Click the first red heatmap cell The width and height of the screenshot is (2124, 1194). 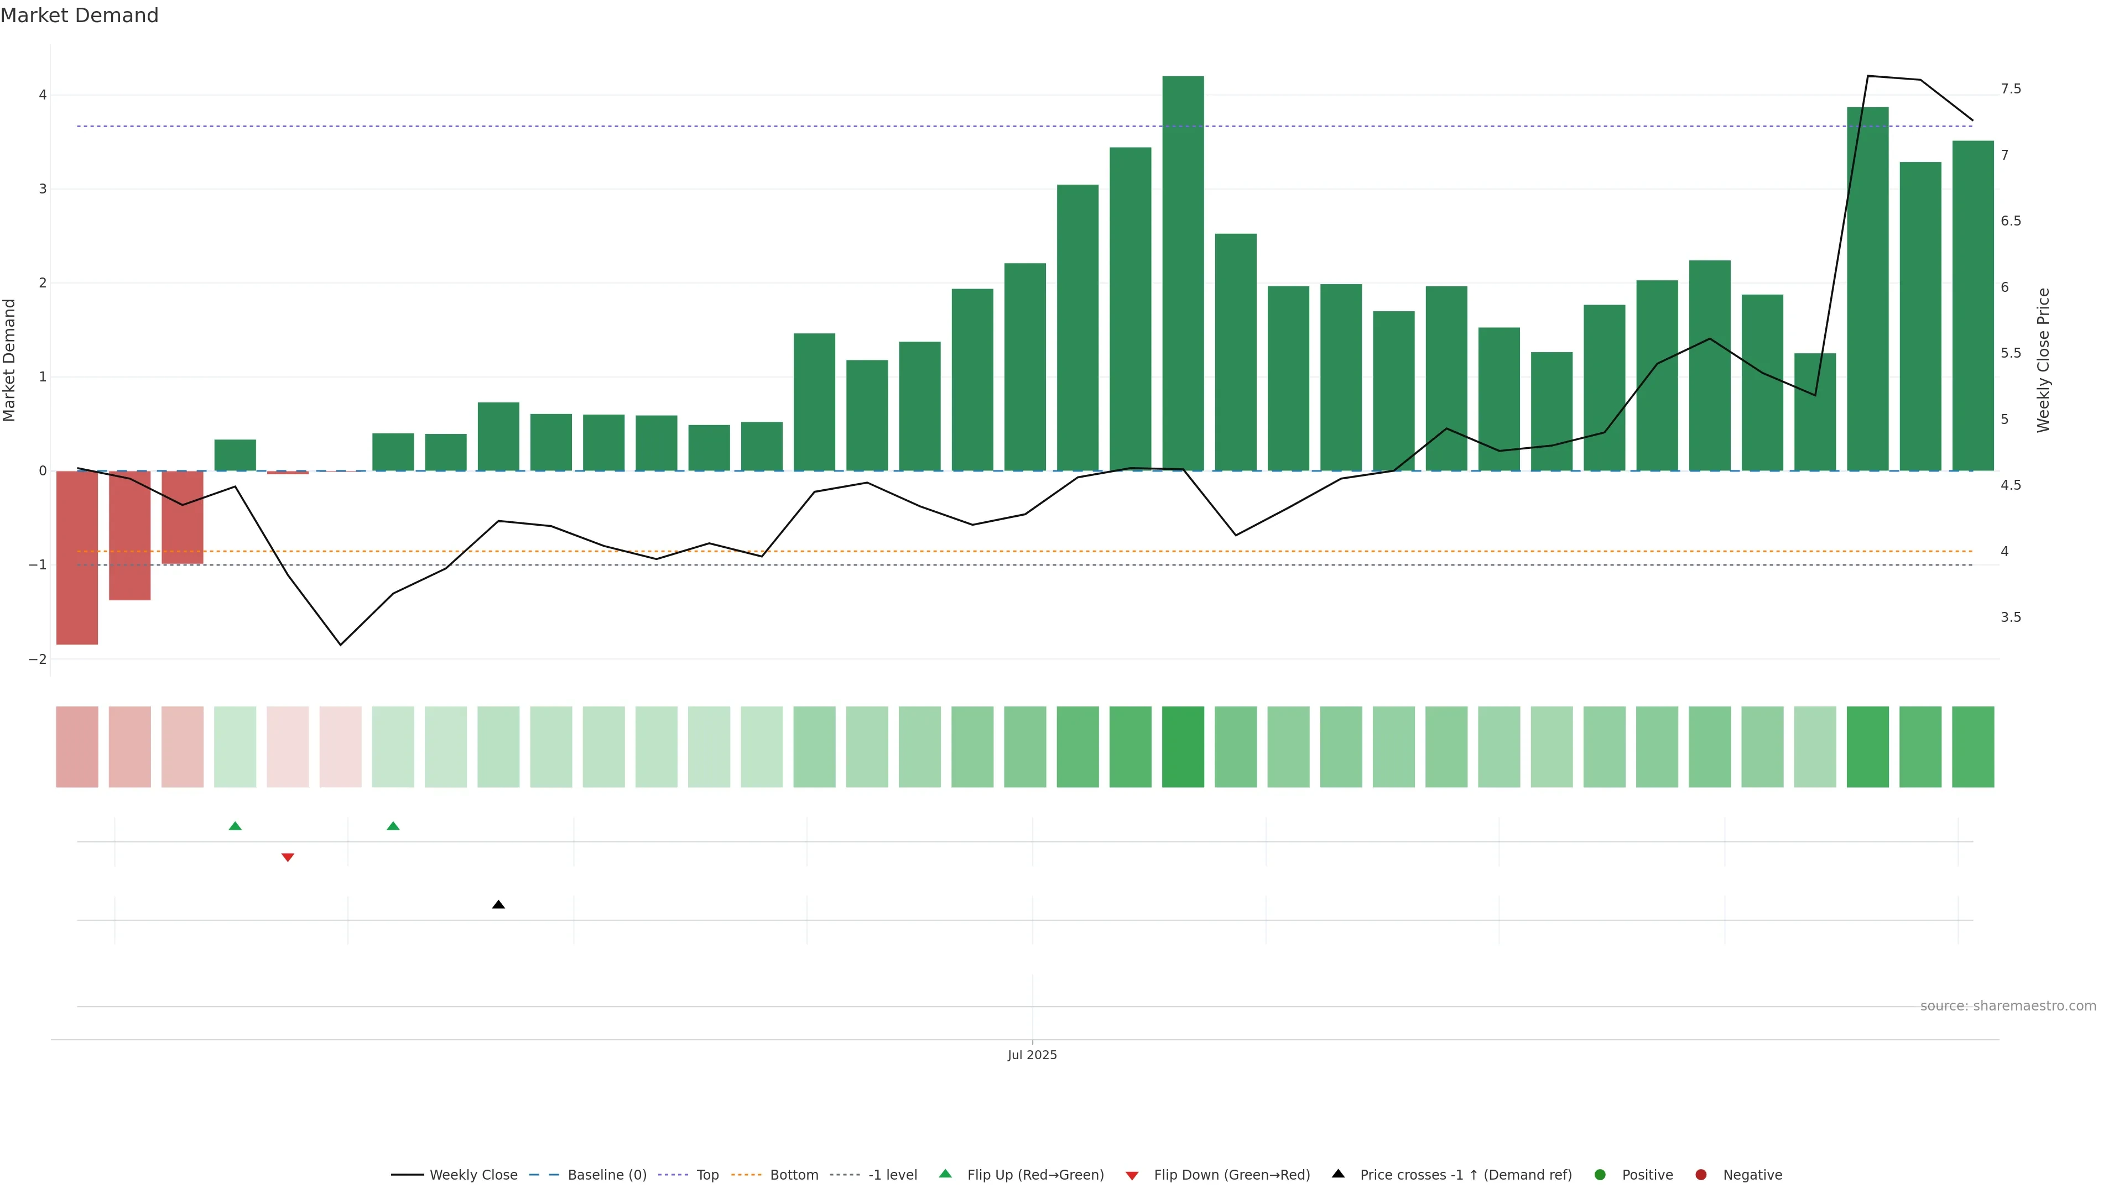tap(77, 747)
